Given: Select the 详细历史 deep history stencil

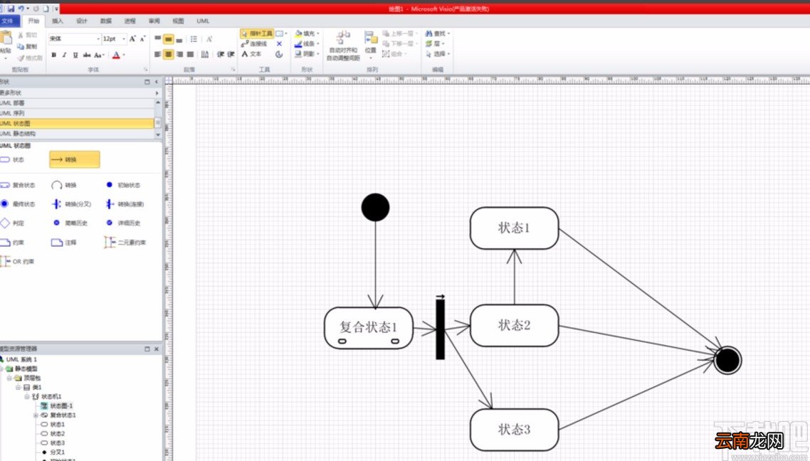Looking at the screenshot, I should point(123,223).
